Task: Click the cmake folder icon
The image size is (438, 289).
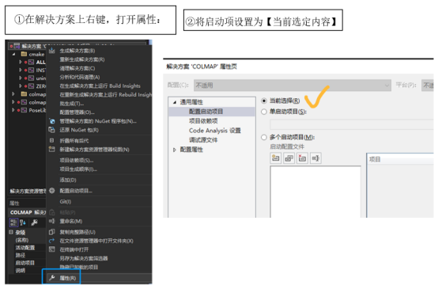Action: (x=24, y=54)
